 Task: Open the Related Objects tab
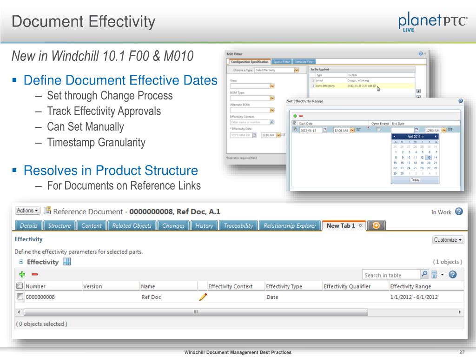132,225
